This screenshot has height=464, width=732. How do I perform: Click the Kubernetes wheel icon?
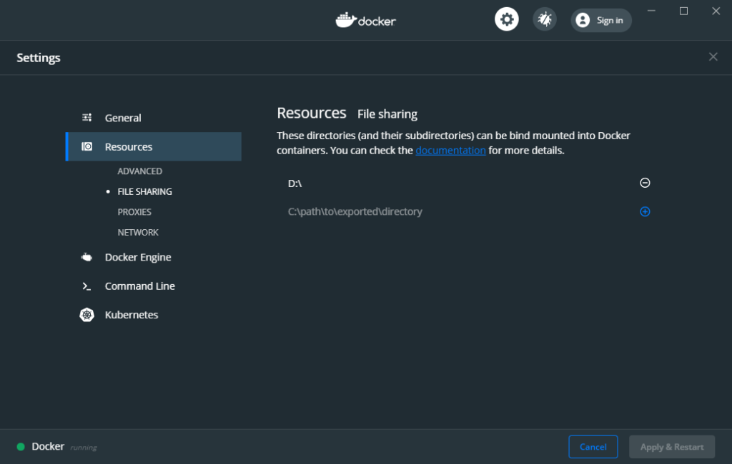point(86,315)
